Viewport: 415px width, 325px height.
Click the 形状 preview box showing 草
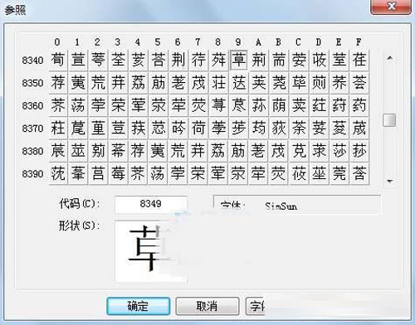pos(151,251)
